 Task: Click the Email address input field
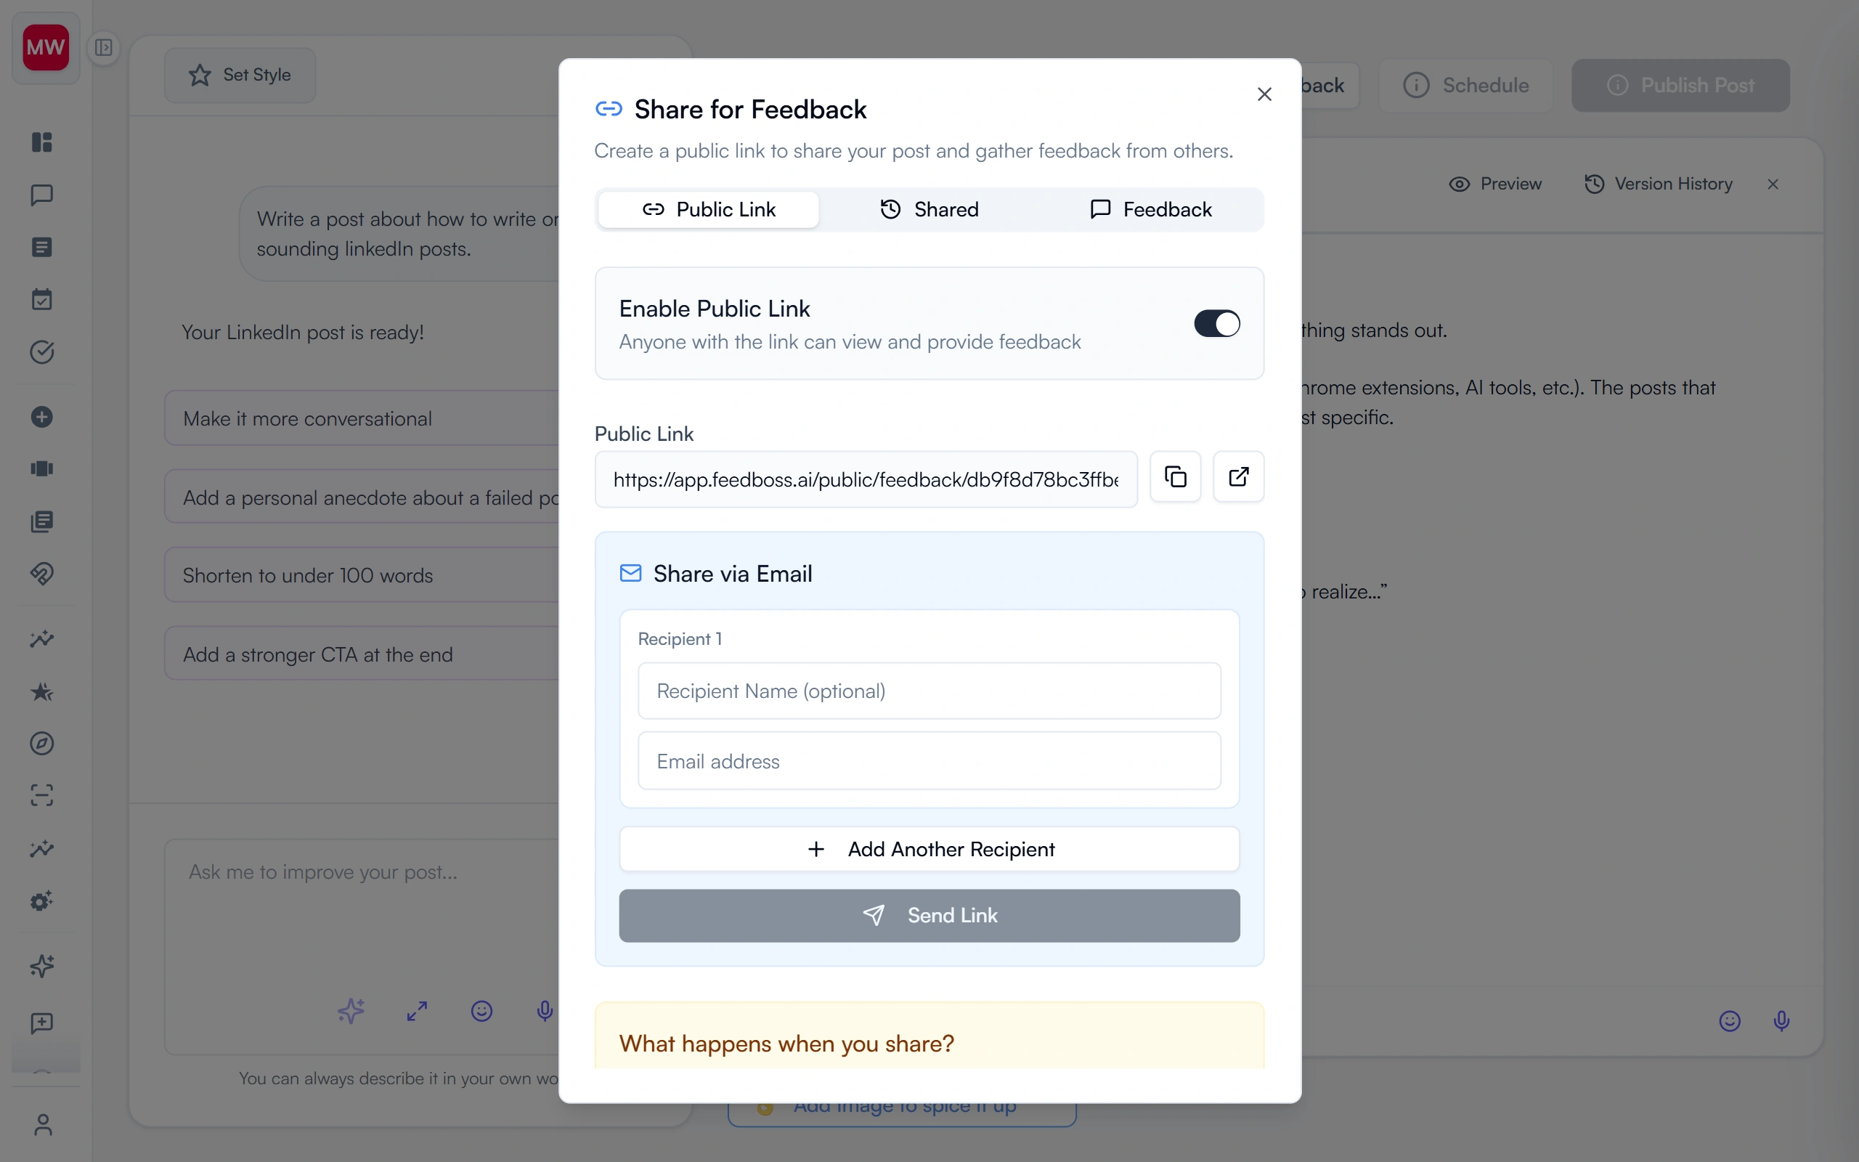click(928, 761)
